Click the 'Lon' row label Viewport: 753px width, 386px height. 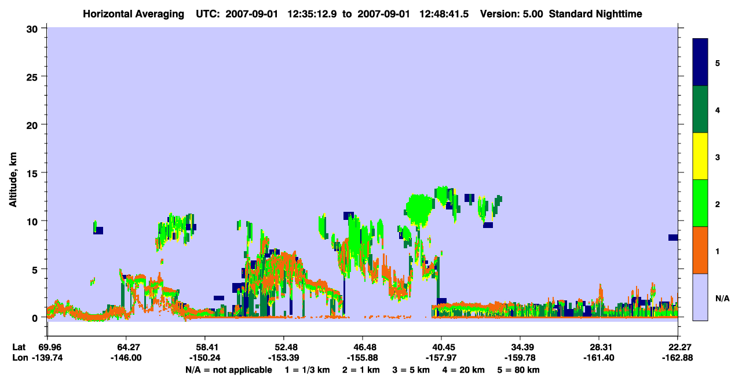(x=19, y=358)
